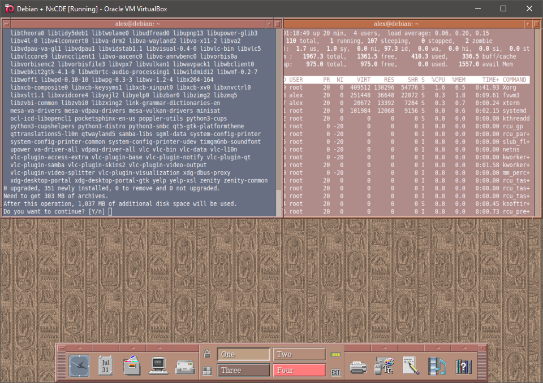Launch the terminal computer icon
The height and width of the screenshot is (383, 543).
158,365
